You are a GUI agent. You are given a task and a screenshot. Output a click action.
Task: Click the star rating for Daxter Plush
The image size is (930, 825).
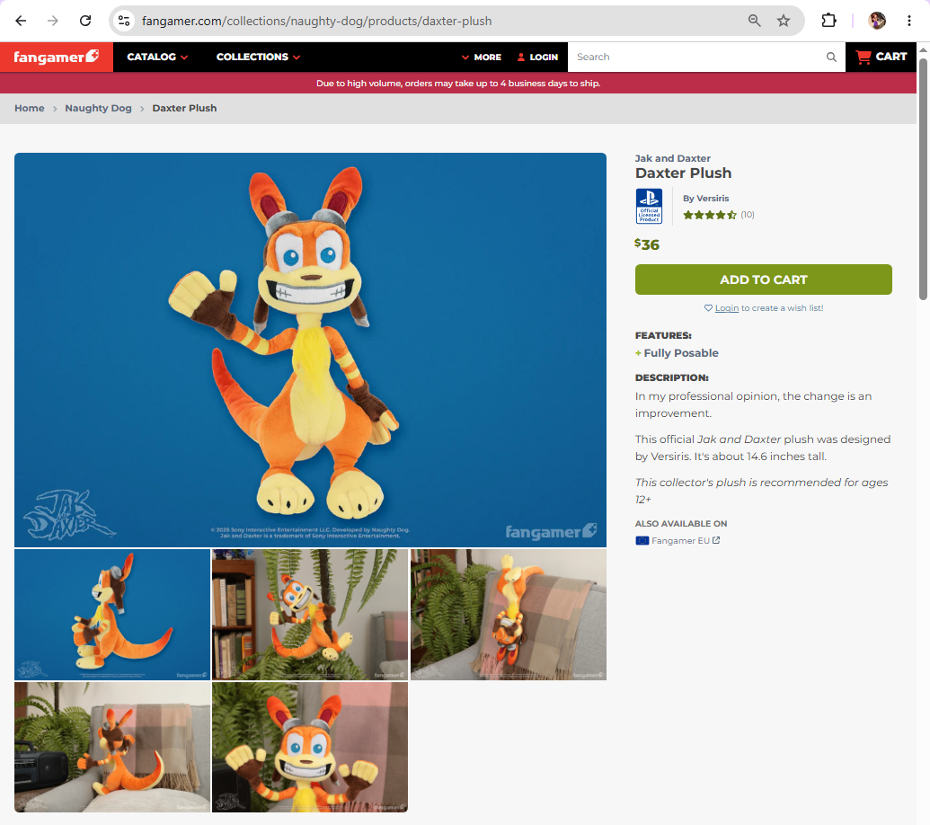point(709,215)
